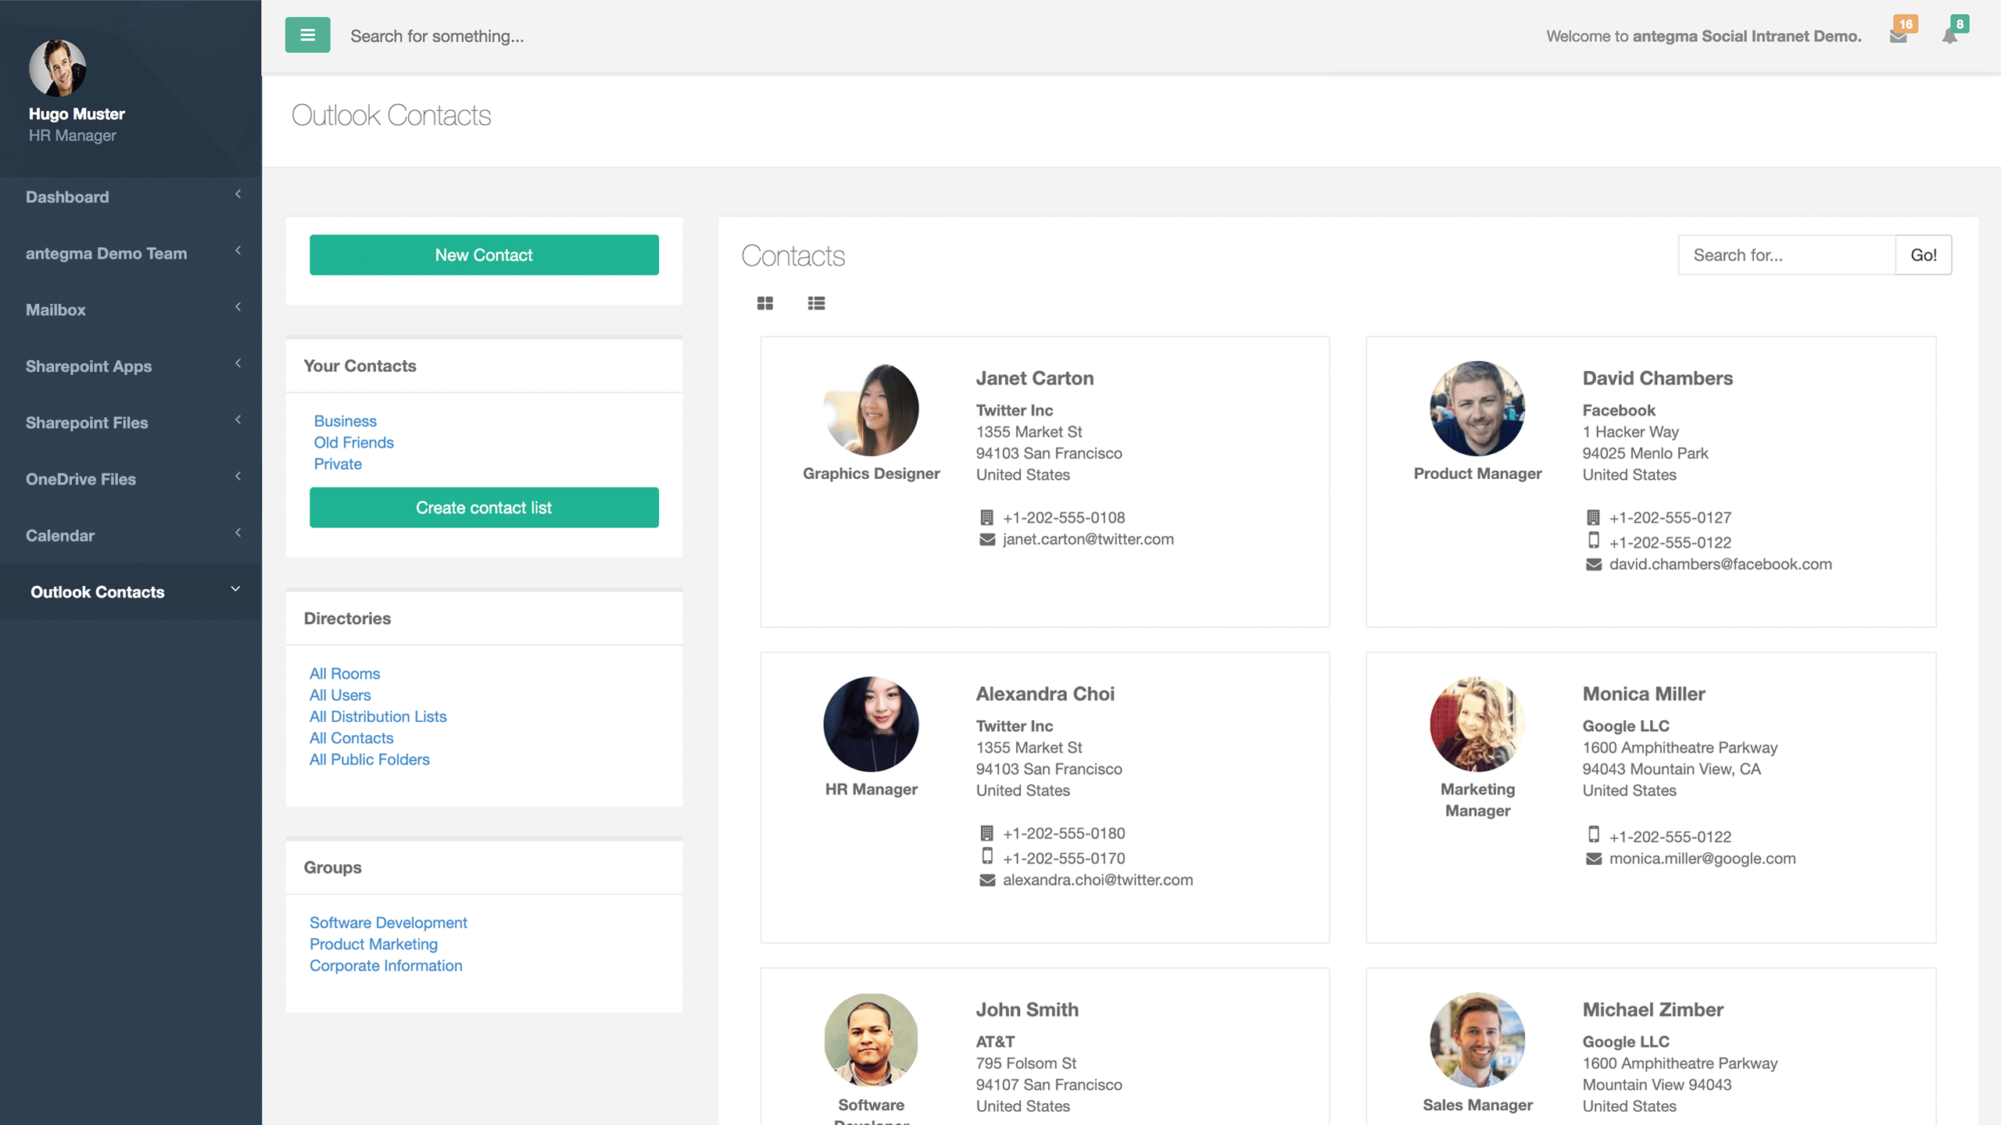Switch contacts to list view
Image resolution: width=2001 pixels, height=1125 pixels.
pyautogui.click(x=816, y=303)
